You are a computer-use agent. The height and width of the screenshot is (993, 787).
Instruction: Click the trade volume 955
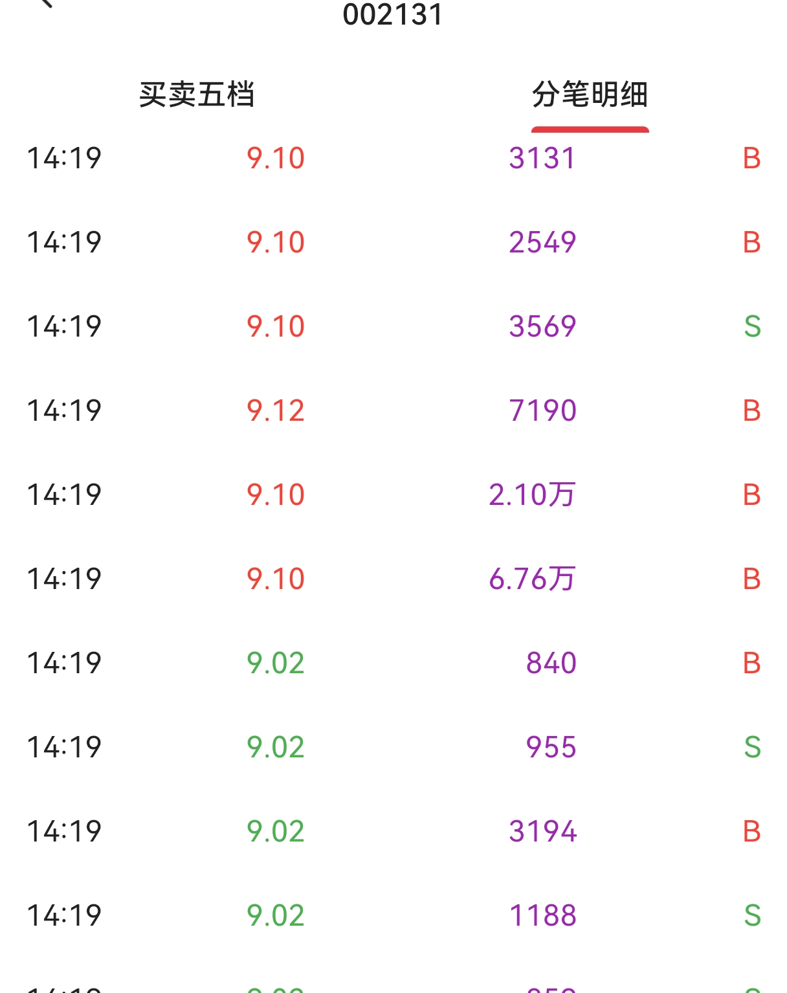(x=551, y=748)
